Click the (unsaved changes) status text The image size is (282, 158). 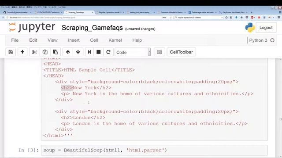[140, 29]
